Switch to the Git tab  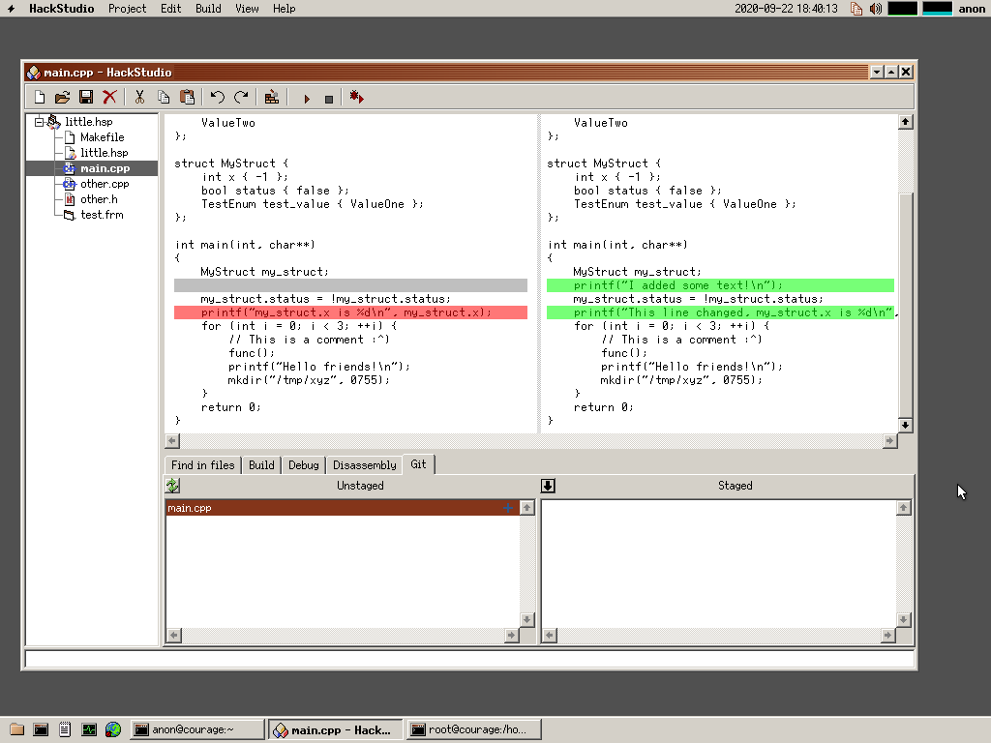coord(418,464)
